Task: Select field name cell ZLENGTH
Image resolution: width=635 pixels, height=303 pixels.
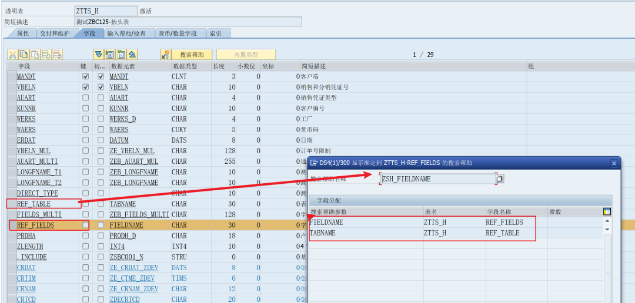Action: 30,246
